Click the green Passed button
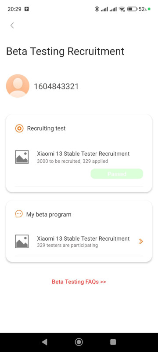The image size is (158, 352). tap(117, 174)
